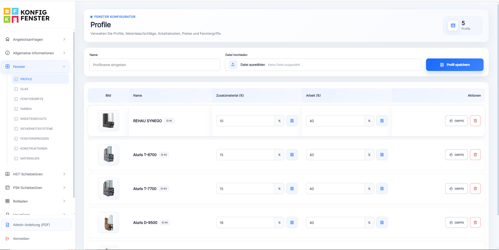
Task: Click the Konfig Fenster logo
Action: click(x=26, y=15)
